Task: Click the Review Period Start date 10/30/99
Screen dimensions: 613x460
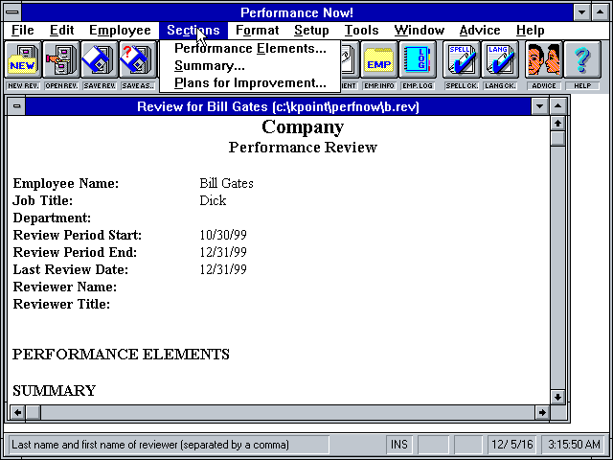Action: [x=223, y=235]
